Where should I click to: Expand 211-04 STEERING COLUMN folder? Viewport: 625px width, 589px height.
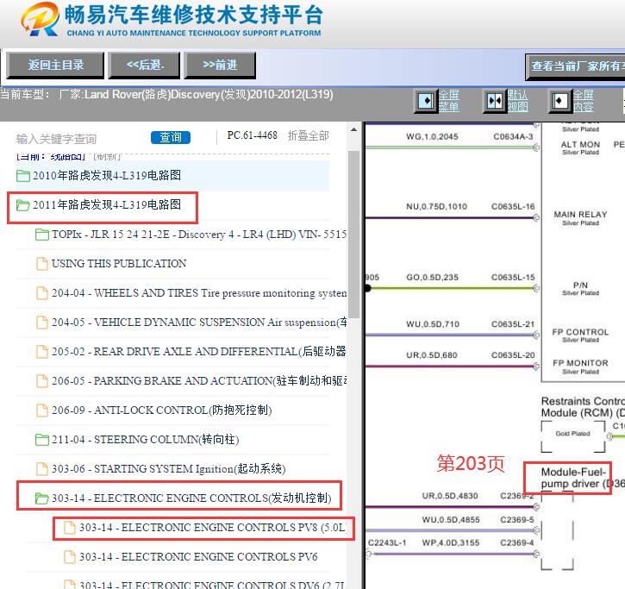point(146,440)
